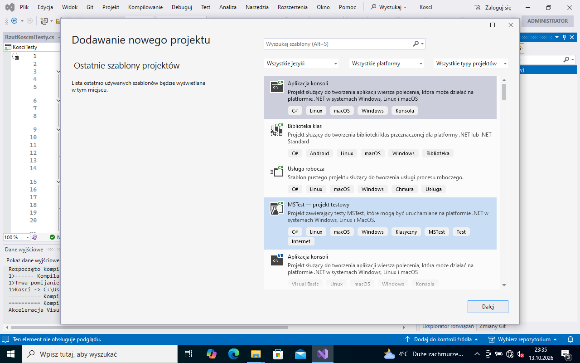Expand Dodaj do kontroli źródła menu
This screenshot has width=580, height=363.
coord(441,339)
